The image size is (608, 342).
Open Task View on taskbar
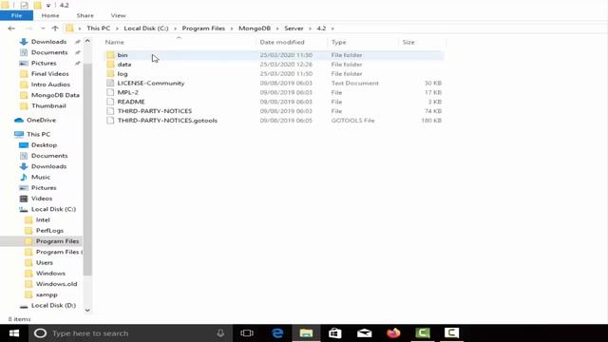[x=247, y=333]
